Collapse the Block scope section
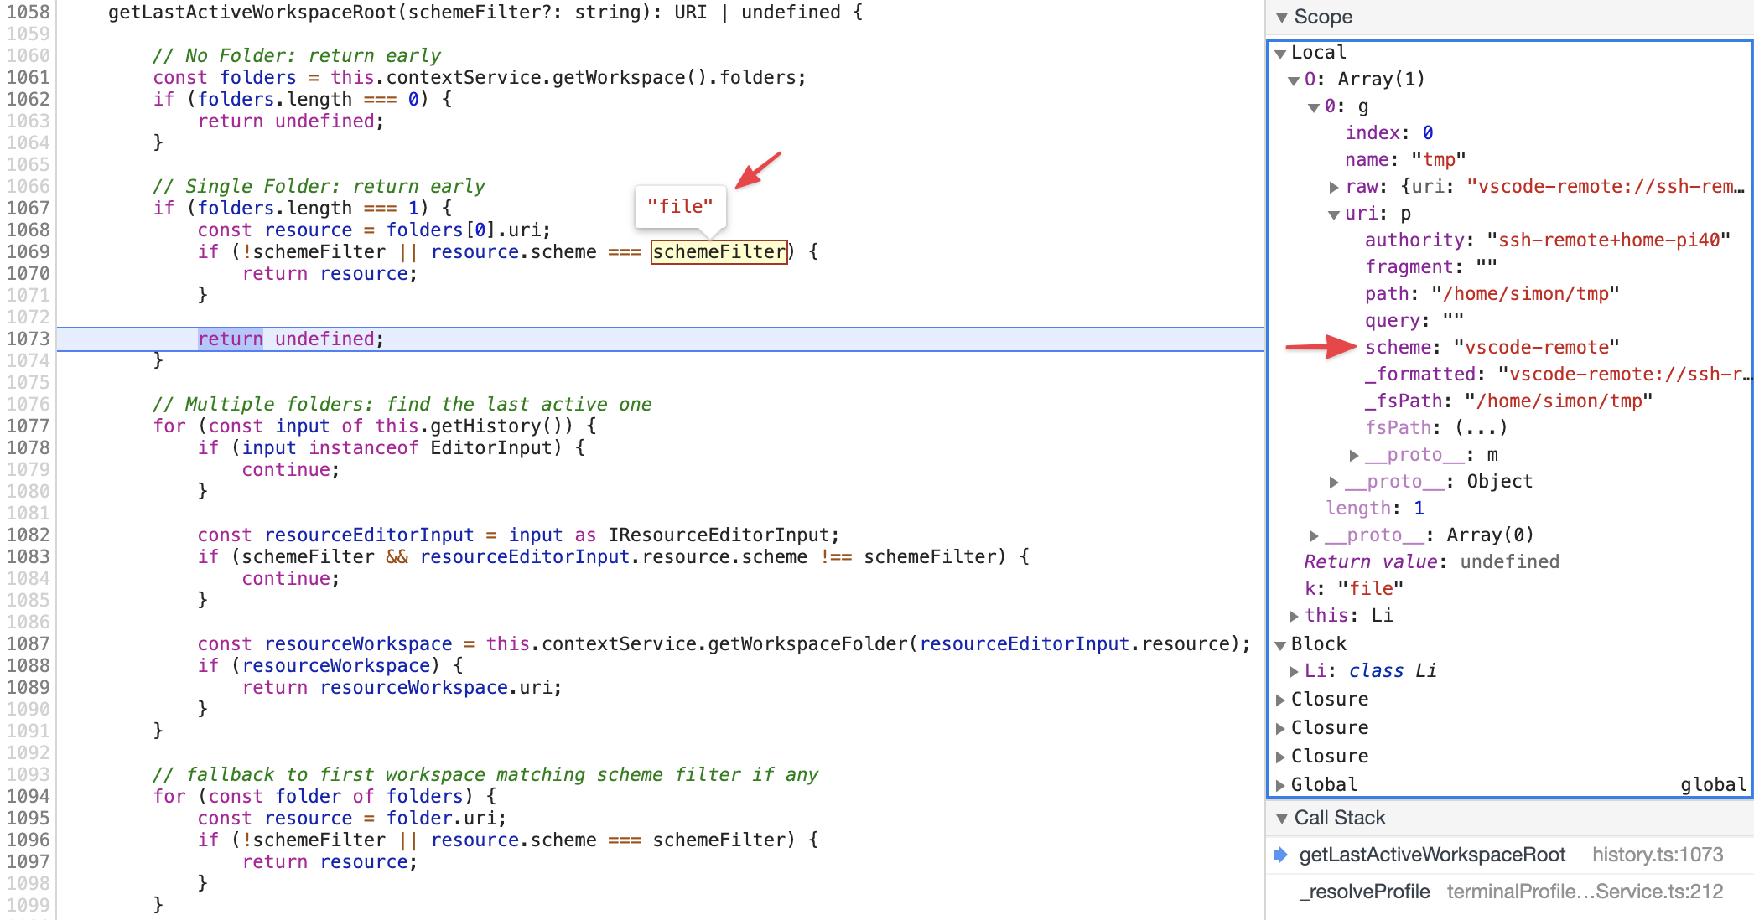The width and height of the screenshot is (1754, 920). 1280,643
